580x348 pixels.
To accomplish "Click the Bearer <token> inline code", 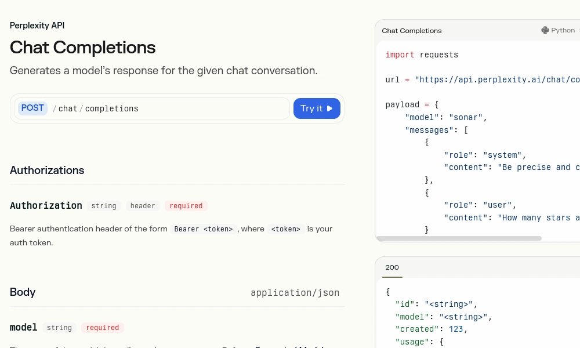I will pyautogui.click(x=203, y=229).
